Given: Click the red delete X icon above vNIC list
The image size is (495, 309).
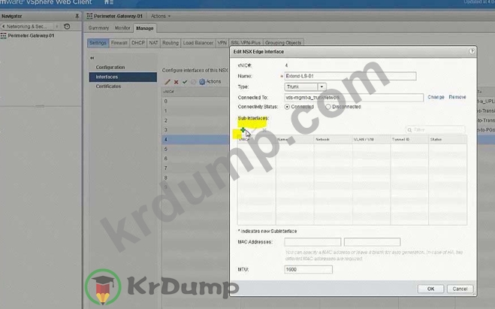Looking at the screenshot, I should (177, 82).
